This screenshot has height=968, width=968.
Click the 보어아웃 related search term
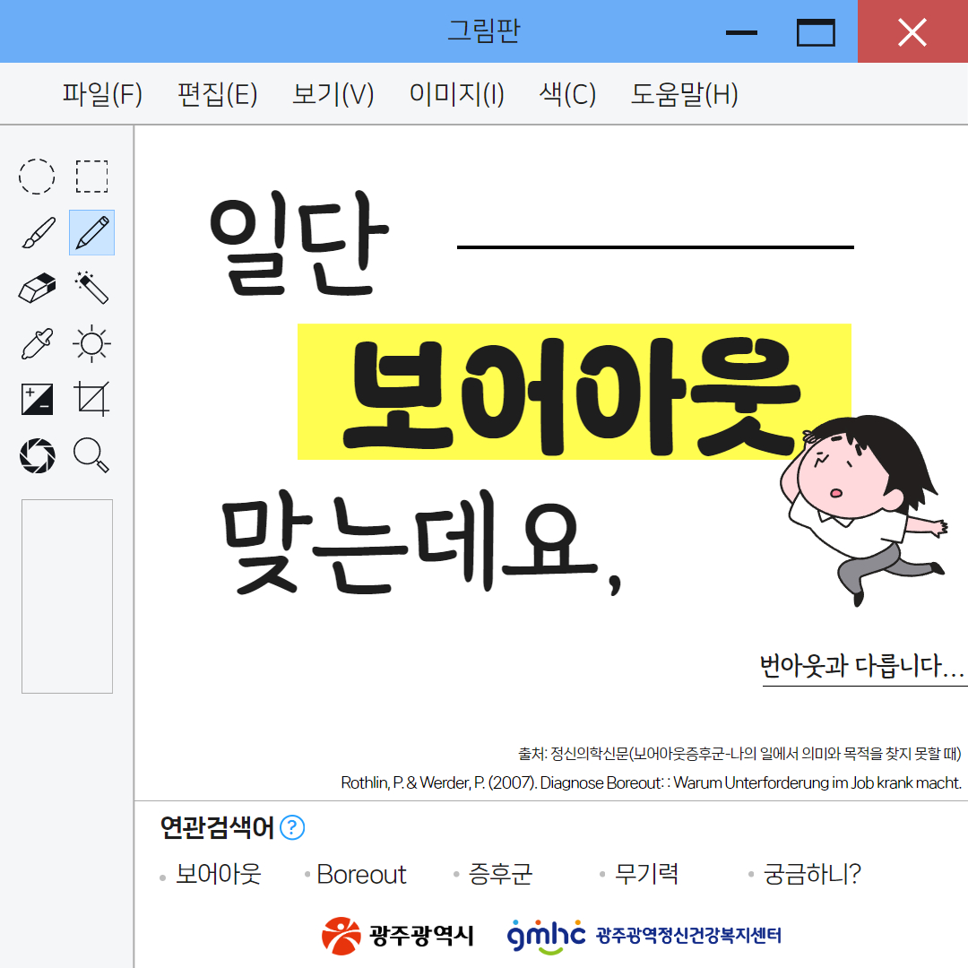[x=218, y=874]
